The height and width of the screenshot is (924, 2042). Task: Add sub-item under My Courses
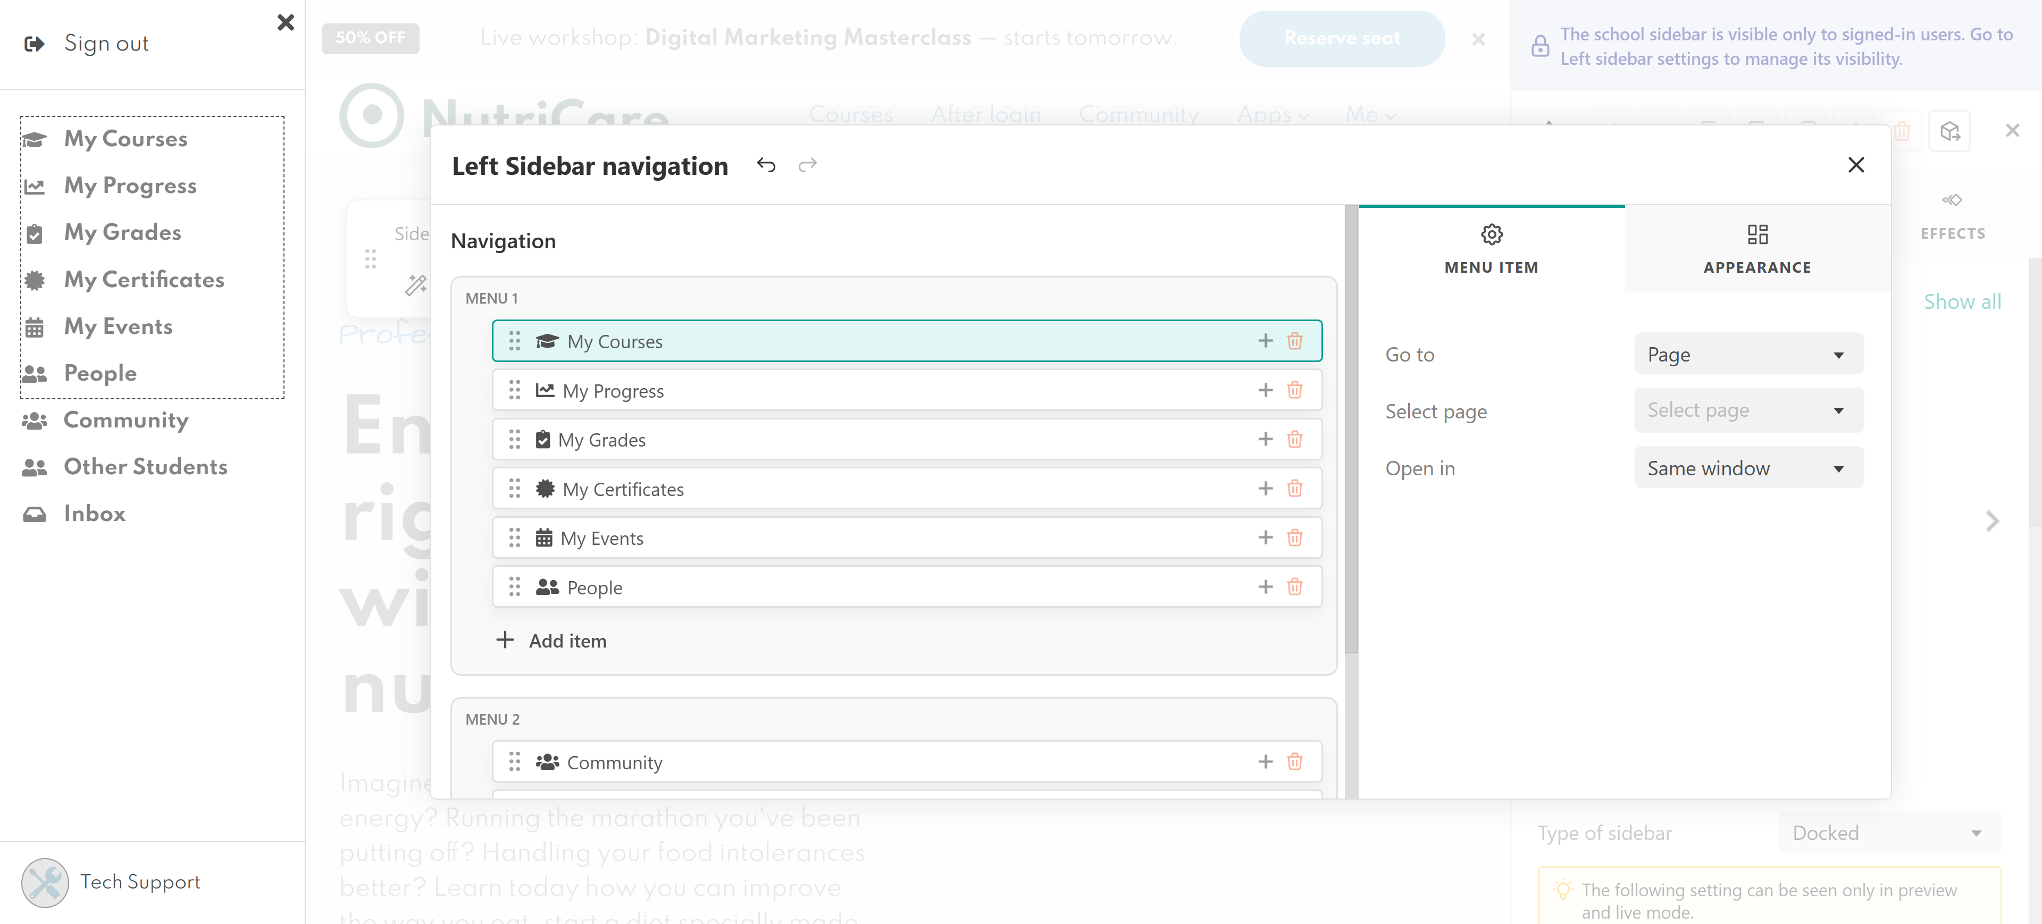tap(1265, 341)
